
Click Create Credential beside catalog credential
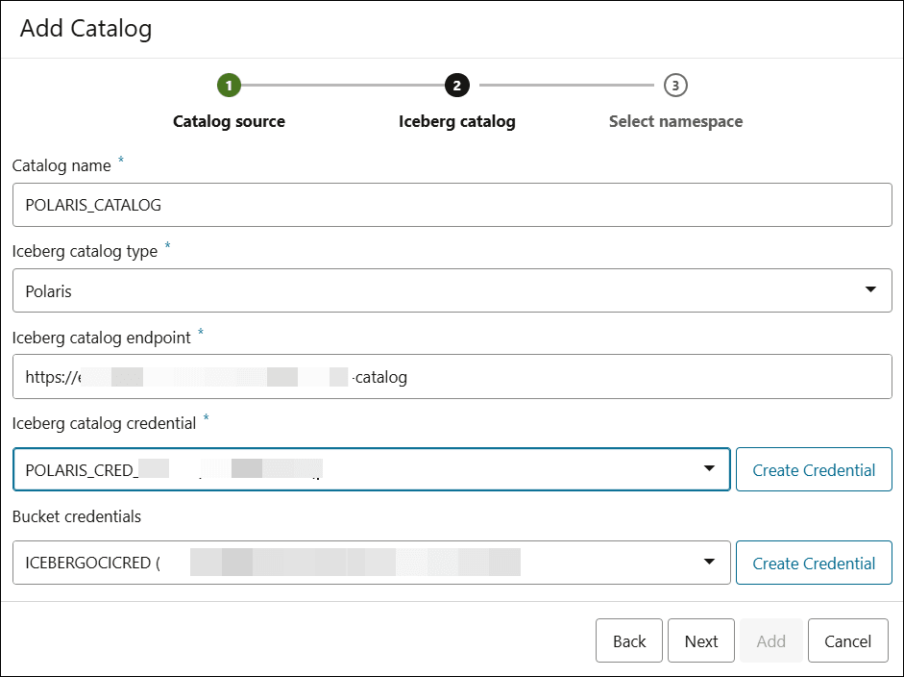[814, 469]
